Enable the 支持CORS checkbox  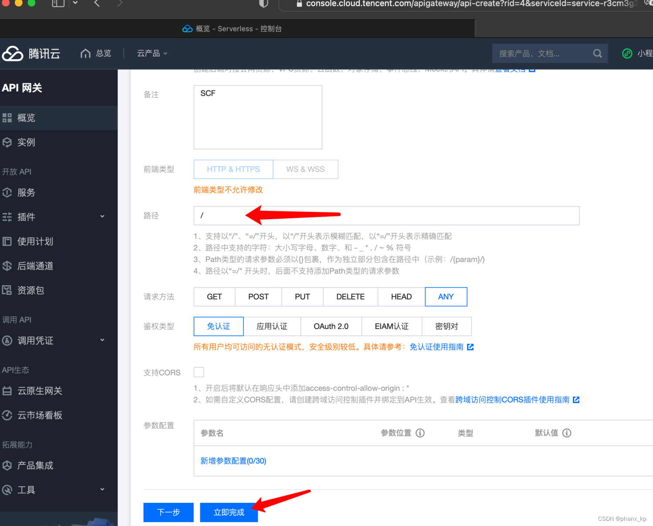199,372
